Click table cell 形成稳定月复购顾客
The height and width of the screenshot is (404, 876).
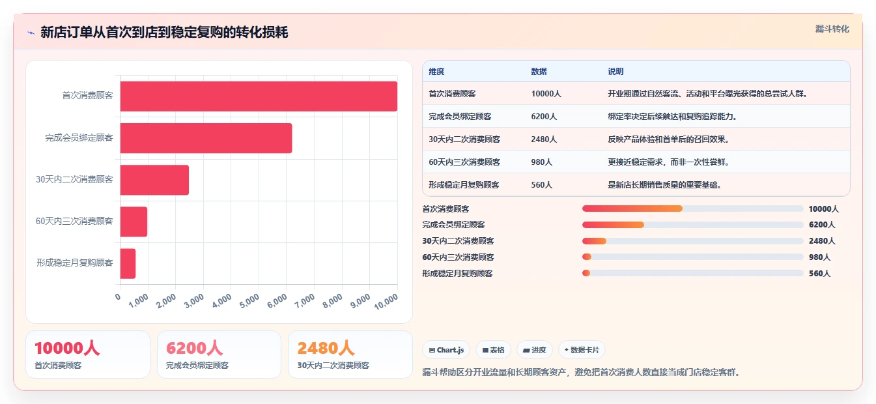tap(464, 185)
